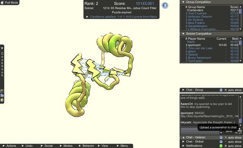243x148 pixels.
Task: Collapse the Group Competition panel
Action: pyautogui.click(x=183, y=2)
